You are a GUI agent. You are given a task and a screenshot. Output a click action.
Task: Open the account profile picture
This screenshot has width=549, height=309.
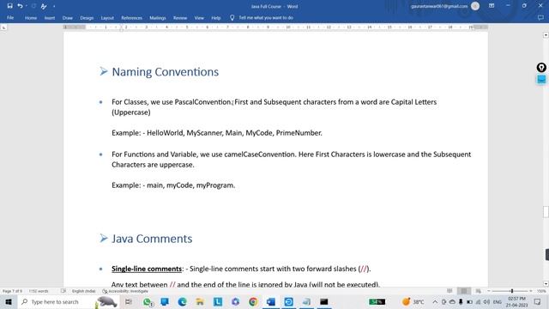475,6
